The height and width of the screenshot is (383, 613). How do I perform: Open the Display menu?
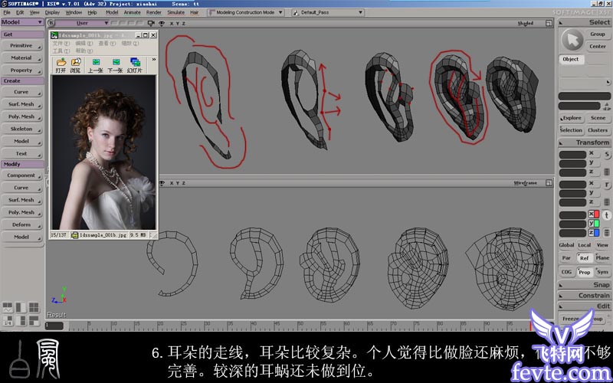click(52, 12)
